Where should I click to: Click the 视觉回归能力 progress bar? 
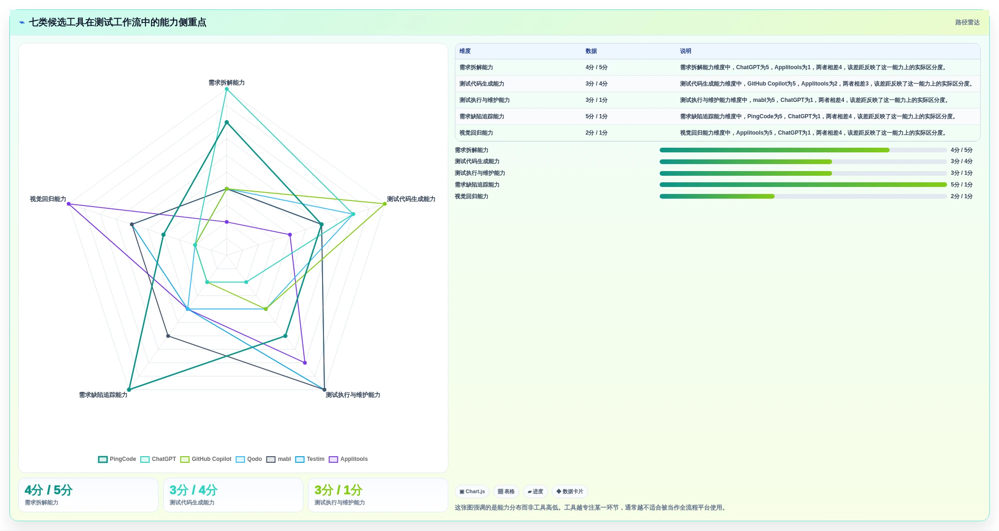pos(803,196)
